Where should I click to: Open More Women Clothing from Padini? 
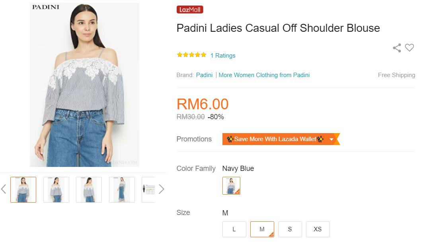[264, 75]
